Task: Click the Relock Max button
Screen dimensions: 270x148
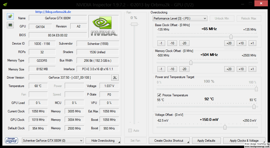Action: pyautogui.click(x=249, y=18)
